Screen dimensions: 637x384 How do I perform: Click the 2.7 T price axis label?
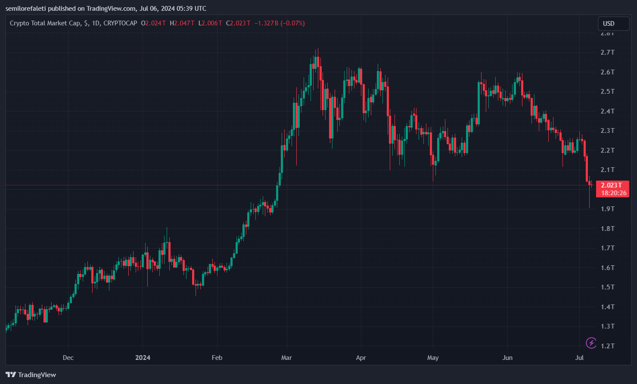pos(608,52)
